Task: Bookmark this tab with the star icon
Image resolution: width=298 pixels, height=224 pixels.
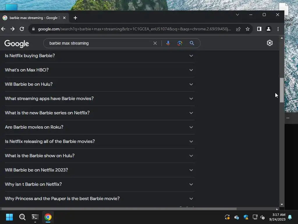Action: click(x=247, y=29)
